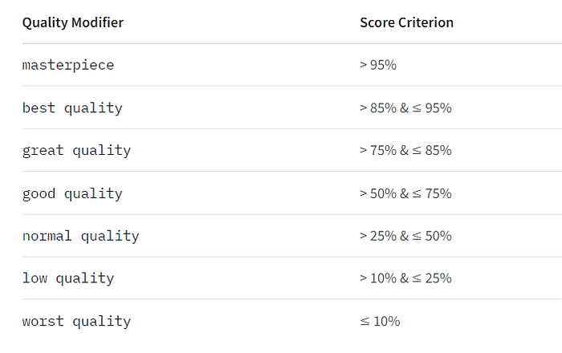Click the > 50% & ≤ 75% cell
The width and height of the screenshot is (562, 353).
coord(405,193)
